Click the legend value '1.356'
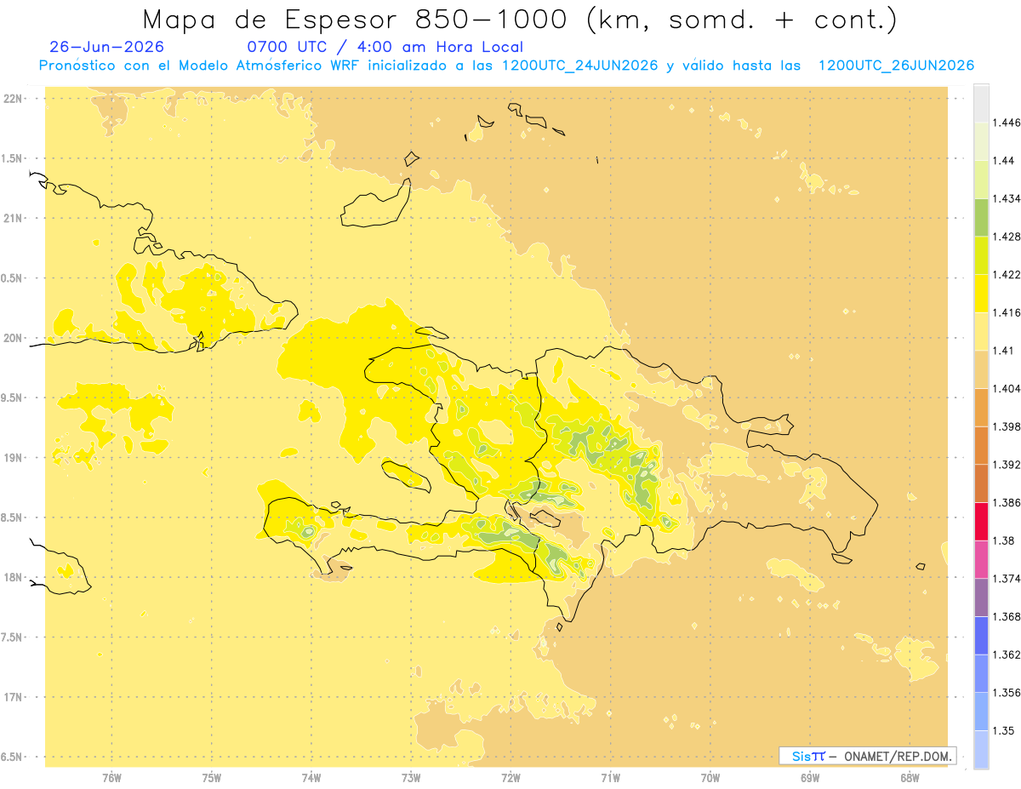Viewport: 1021px width, 789px height. 1007,693
